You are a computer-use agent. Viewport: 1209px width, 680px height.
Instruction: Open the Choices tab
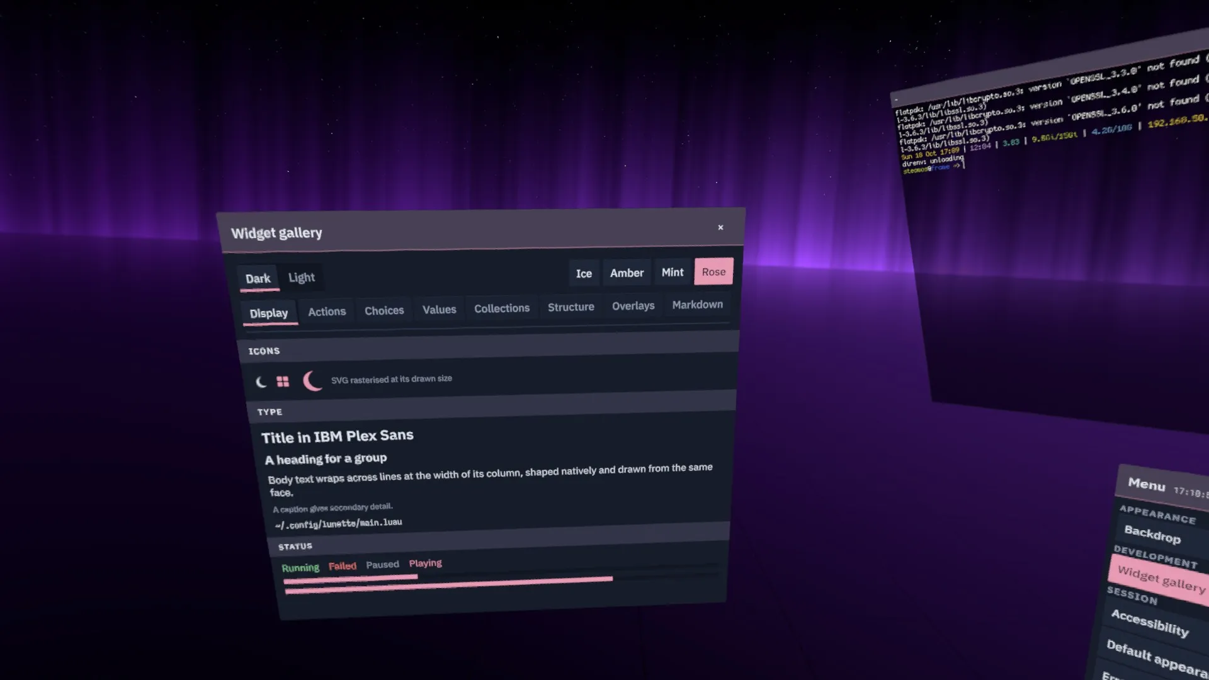click(384, 310)
